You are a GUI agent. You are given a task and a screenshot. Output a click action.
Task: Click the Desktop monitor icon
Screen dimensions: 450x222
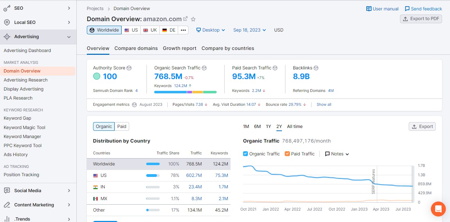(x=199, y=30)
